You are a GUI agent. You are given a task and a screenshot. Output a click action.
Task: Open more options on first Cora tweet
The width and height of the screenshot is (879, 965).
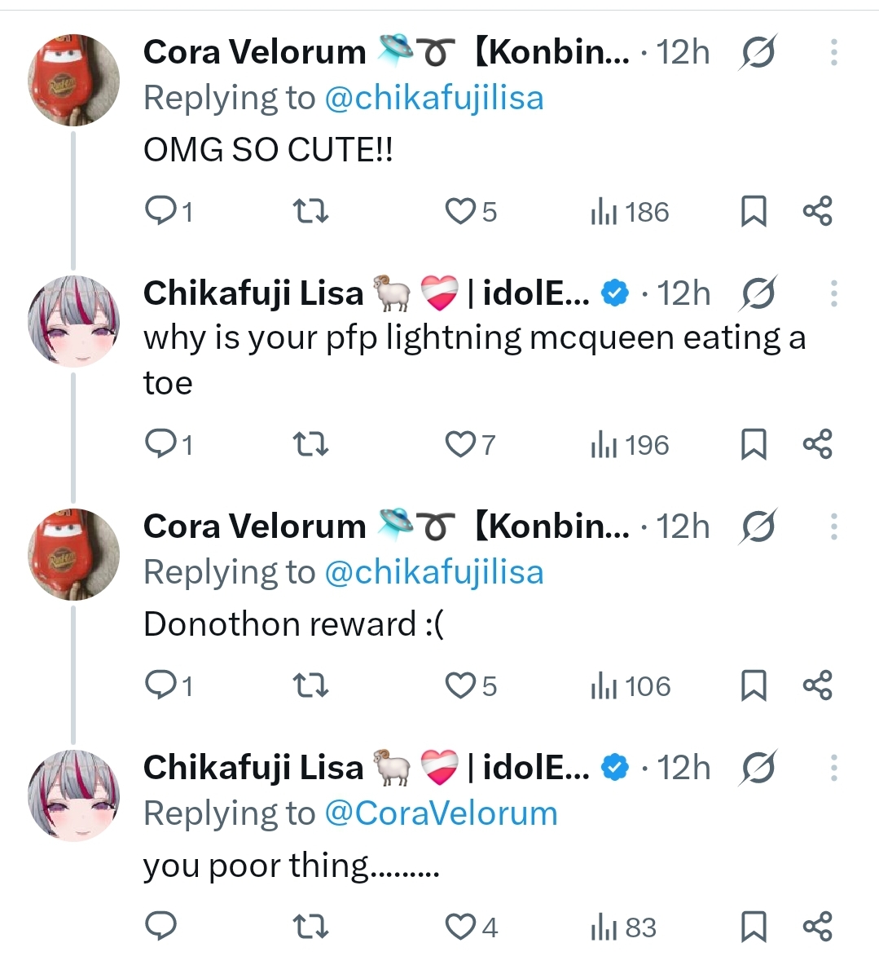click(833, 53)
